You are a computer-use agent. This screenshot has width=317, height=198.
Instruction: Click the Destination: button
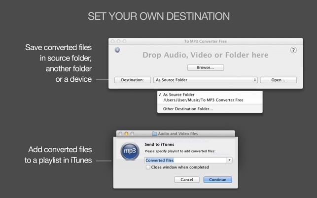tap(133, 80)
